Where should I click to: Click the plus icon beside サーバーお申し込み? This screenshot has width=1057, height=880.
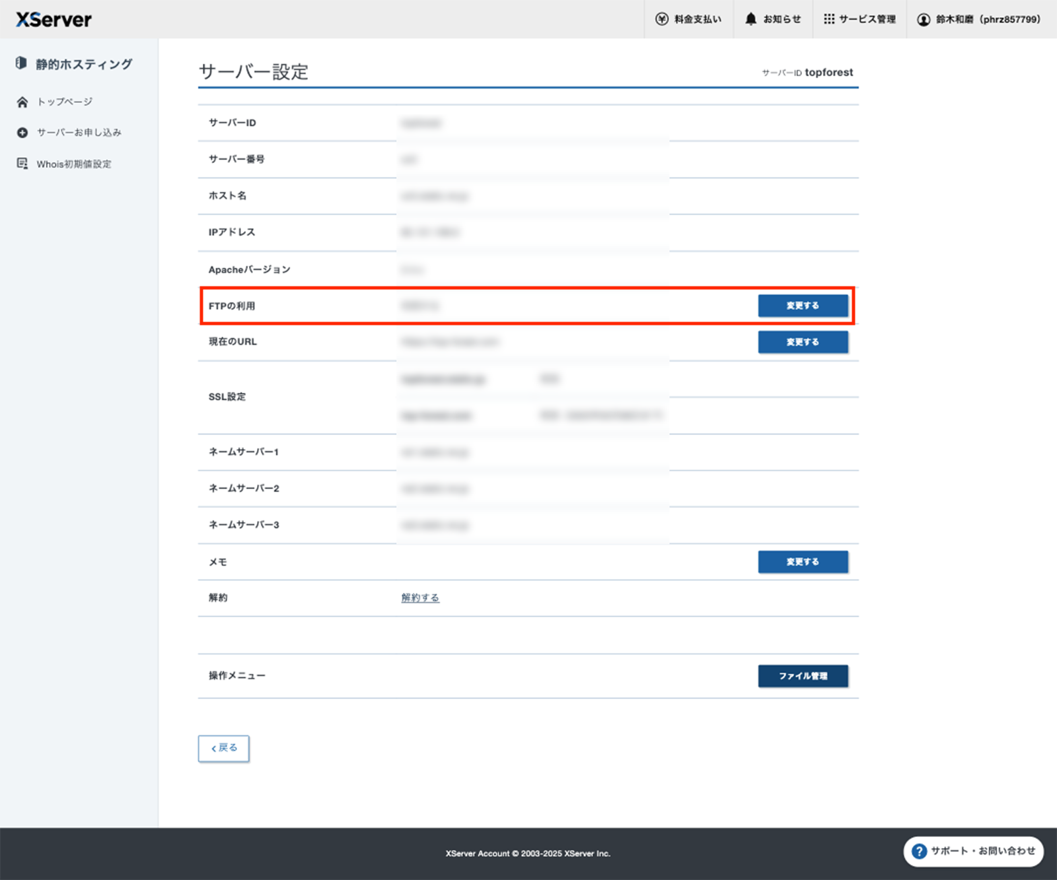tap(22, 133)
